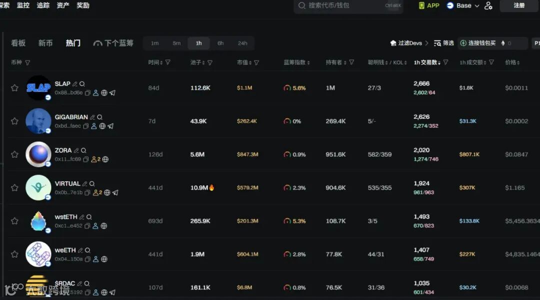Switch to 新币 tab

click(45, 43)
